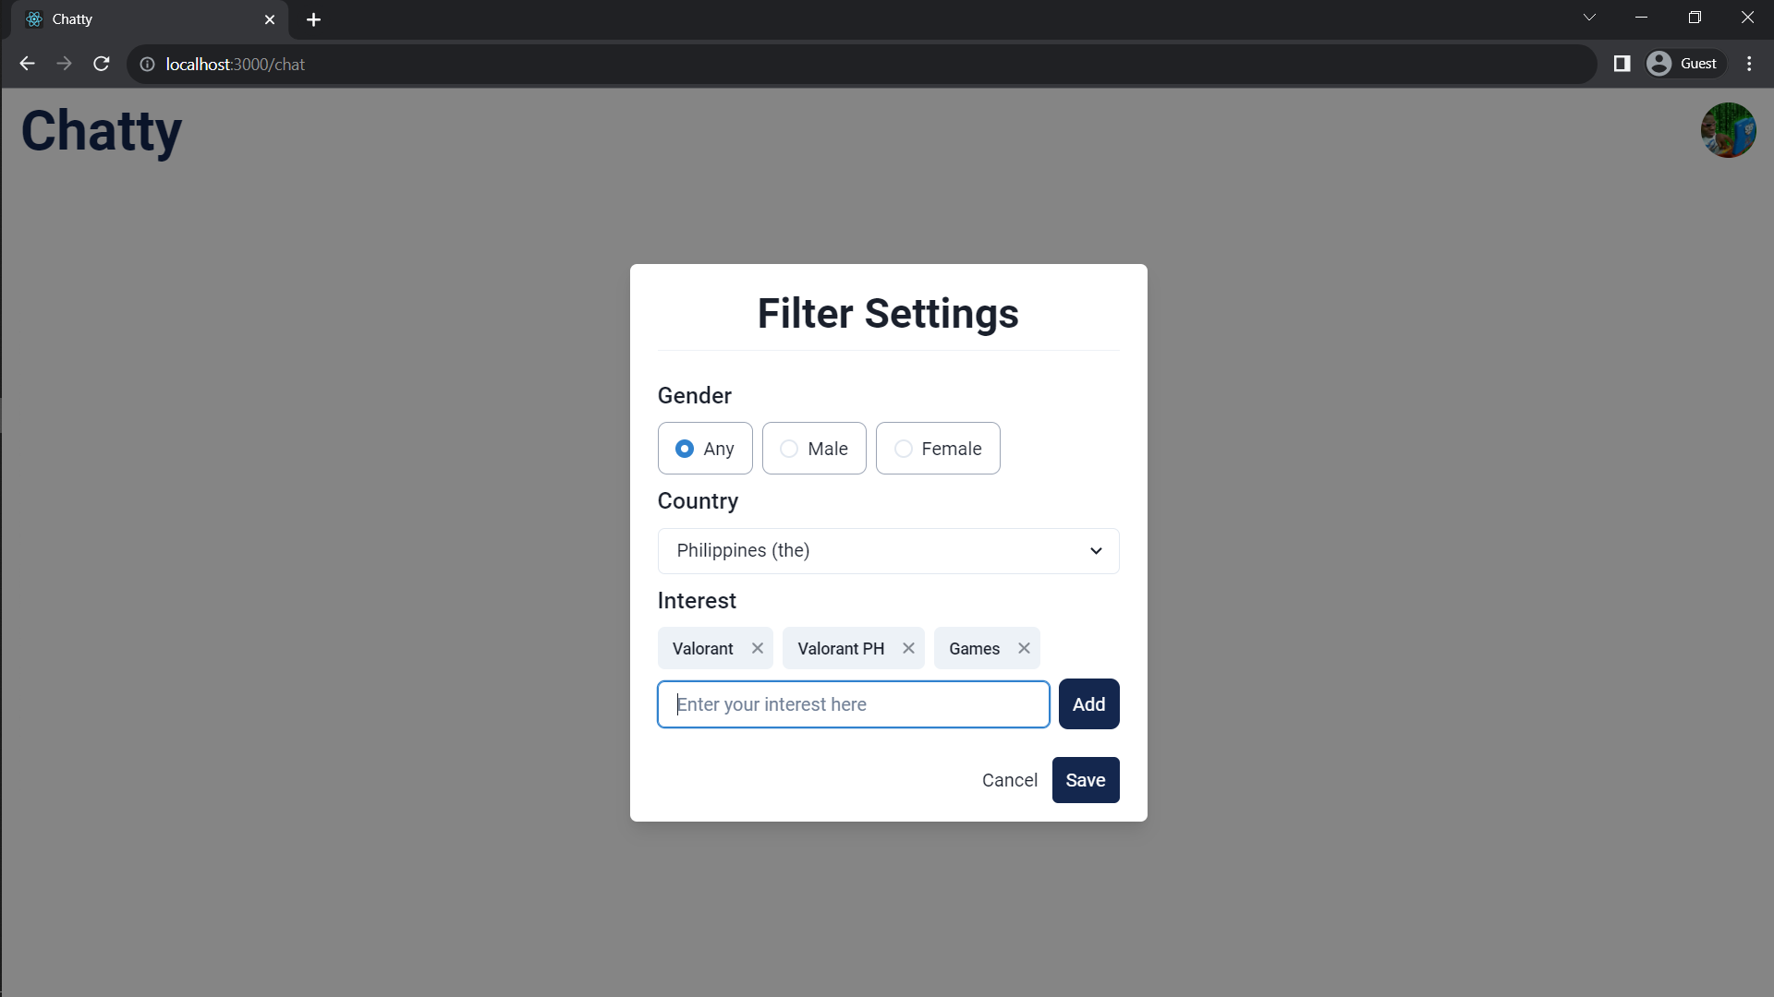Image resolution: width=1774 pixels, height=997 pixels.
Task: Select Male gender option
Action: pos(814,449)
